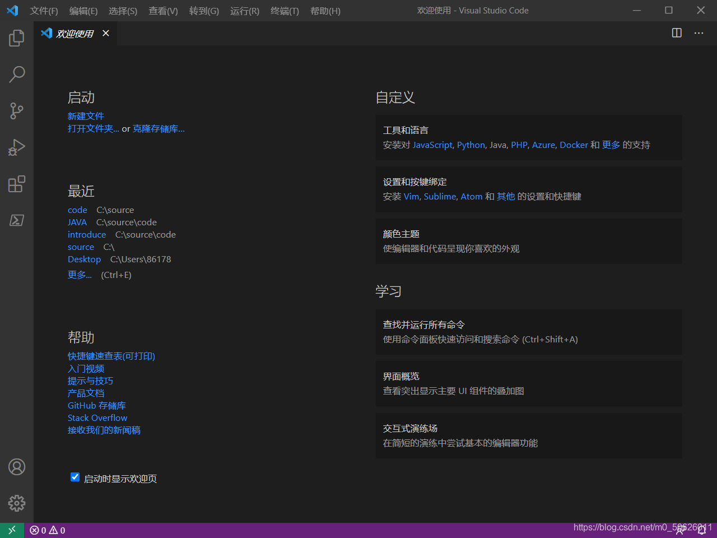The image size is (717, 538).
Task: Open the Run and Debug view
Action: click(x=17, y=147)
